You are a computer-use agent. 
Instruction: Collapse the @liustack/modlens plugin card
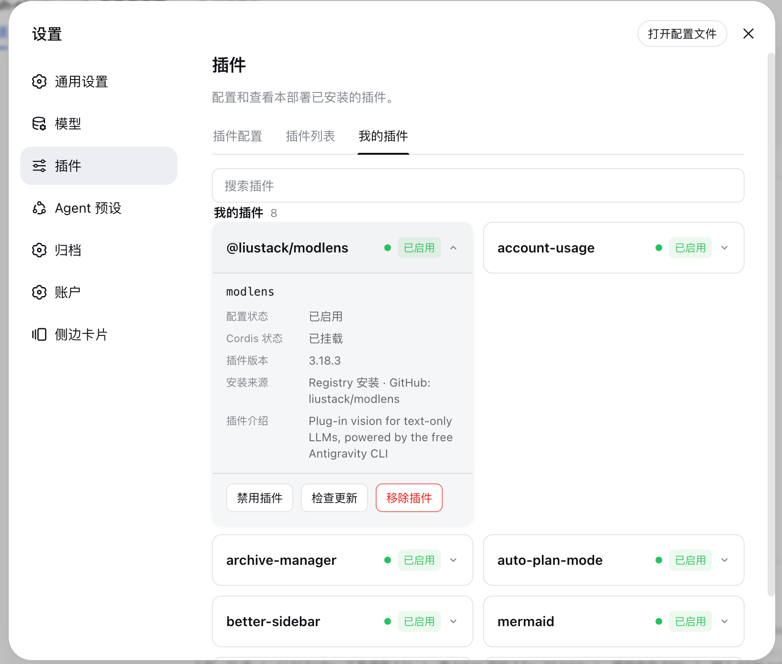point(453,248)
